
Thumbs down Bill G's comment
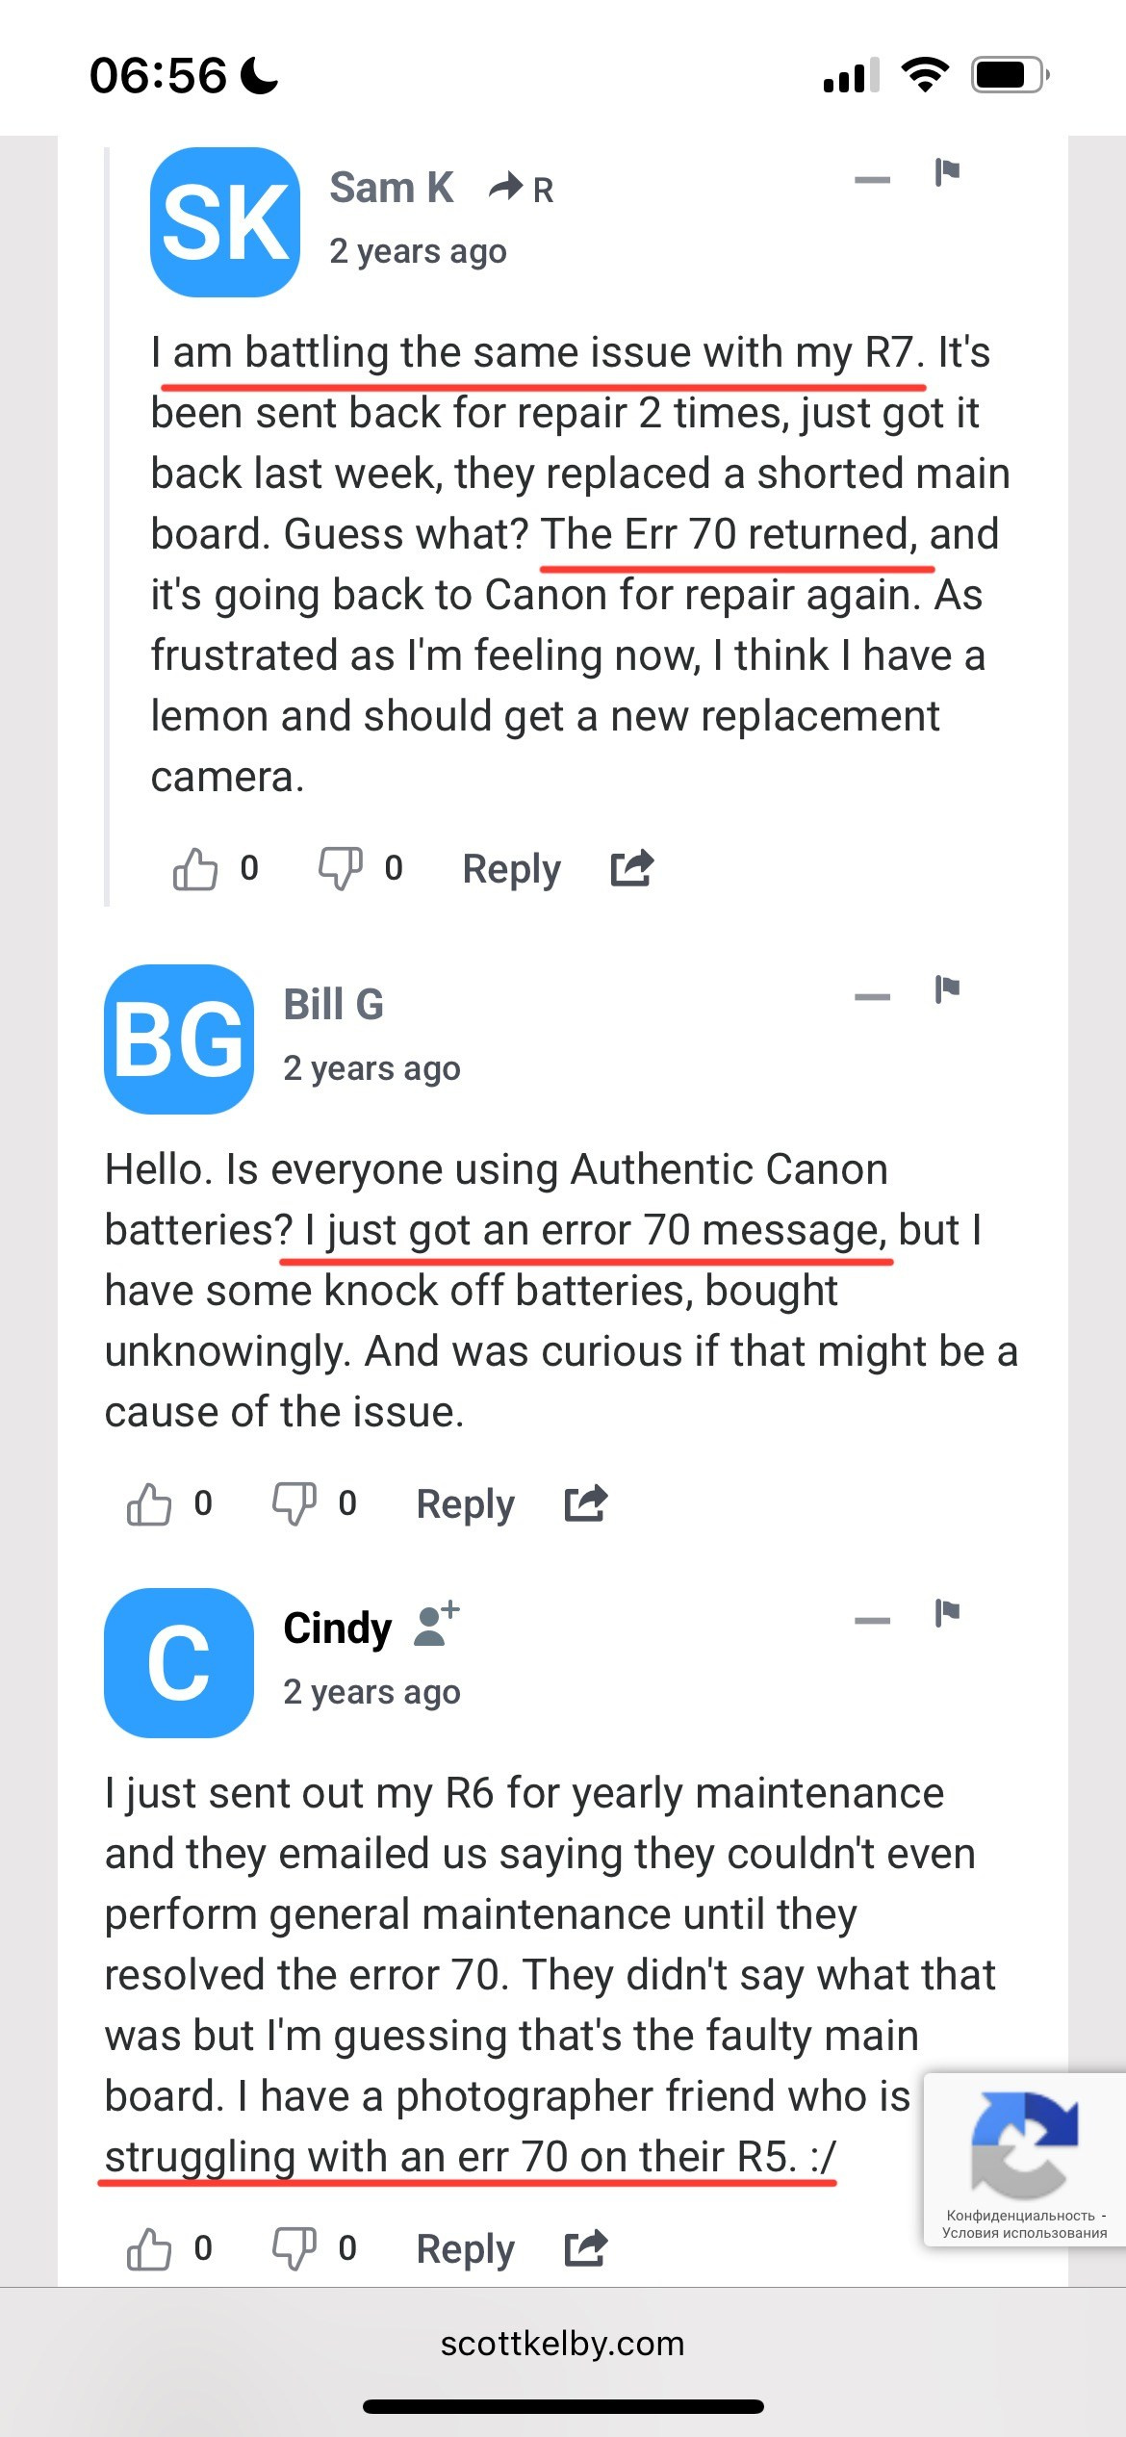tap(294, 1503)
